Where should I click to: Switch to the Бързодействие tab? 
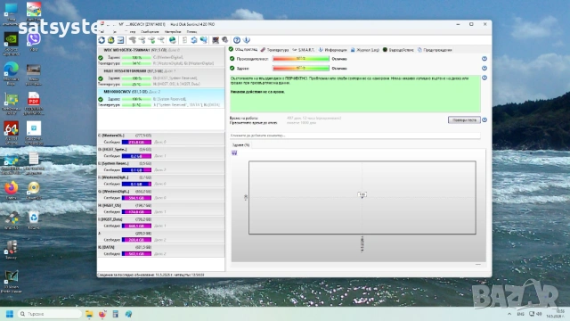[x=398, y=50]
